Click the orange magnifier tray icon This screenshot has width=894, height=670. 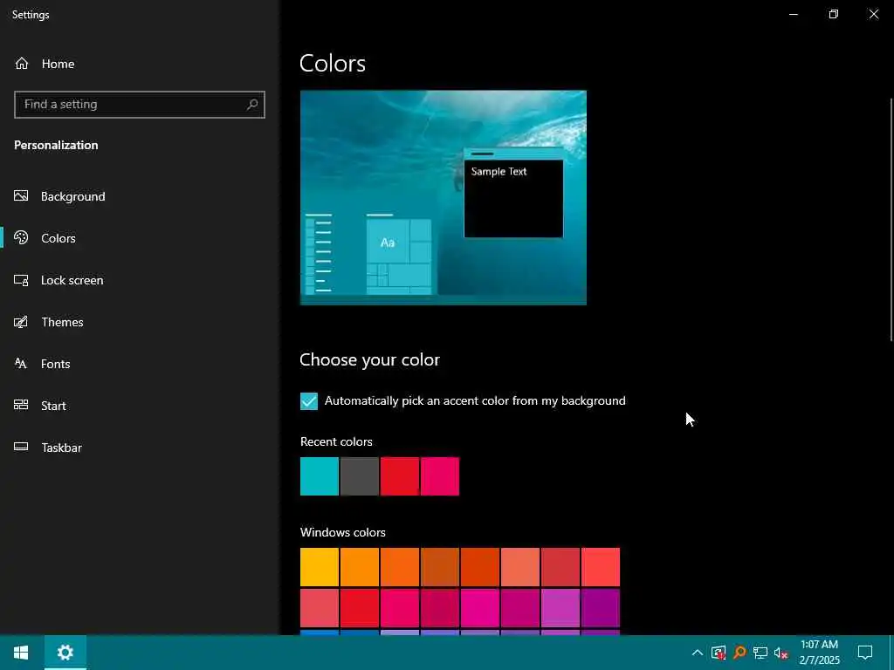pos(739,653)
